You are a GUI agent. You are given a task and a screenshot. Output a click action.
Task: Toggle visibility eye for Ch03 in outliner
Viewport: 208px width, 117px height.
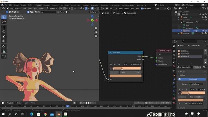click(x=203, y=31)
